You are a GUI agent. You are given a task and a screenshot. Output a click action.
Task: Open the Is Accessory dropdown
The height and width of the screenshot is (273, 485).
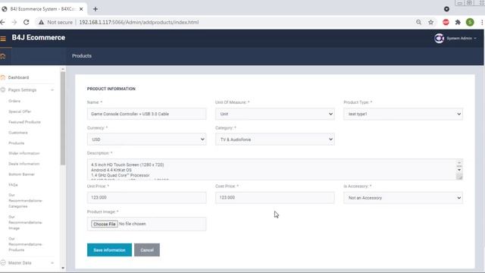(403, 198)
